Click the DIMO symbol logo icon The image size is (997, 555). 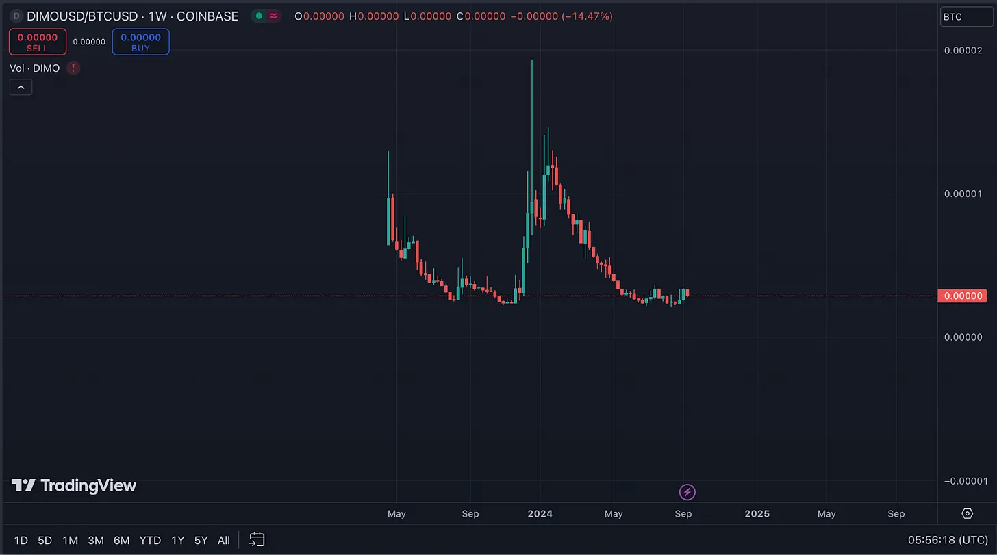click(16, 16)
